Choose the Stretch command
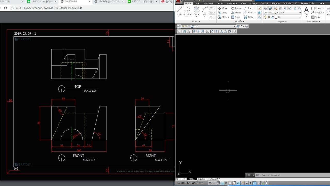 pyautogui.click(x=223, y=17)
